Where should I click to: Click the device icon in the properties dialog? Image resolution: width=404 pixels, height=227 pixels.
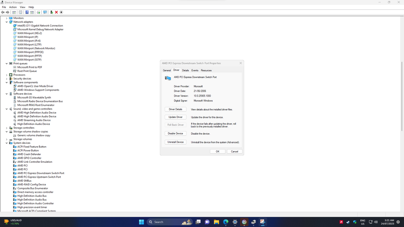pyautogui.click(x=168, y=78)
